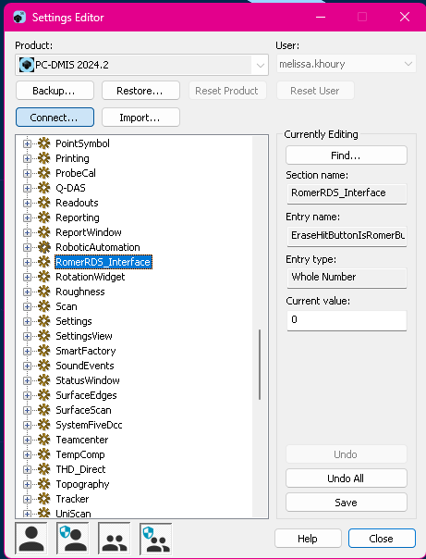This screenshot has width=426, height=559.
Task: Select the Teamcenter tree item
Action: coord(82,440)
